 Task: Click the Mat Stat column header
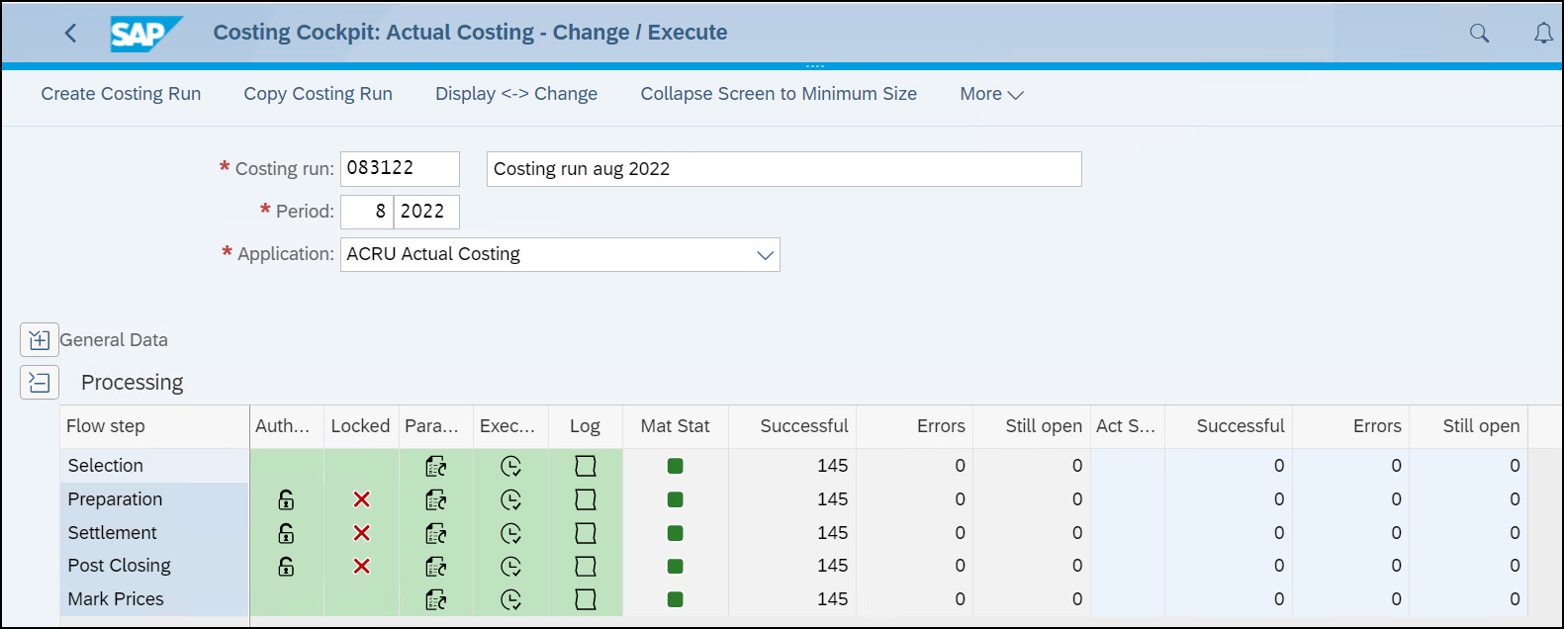pyautogui.click(x=676, y=426)
